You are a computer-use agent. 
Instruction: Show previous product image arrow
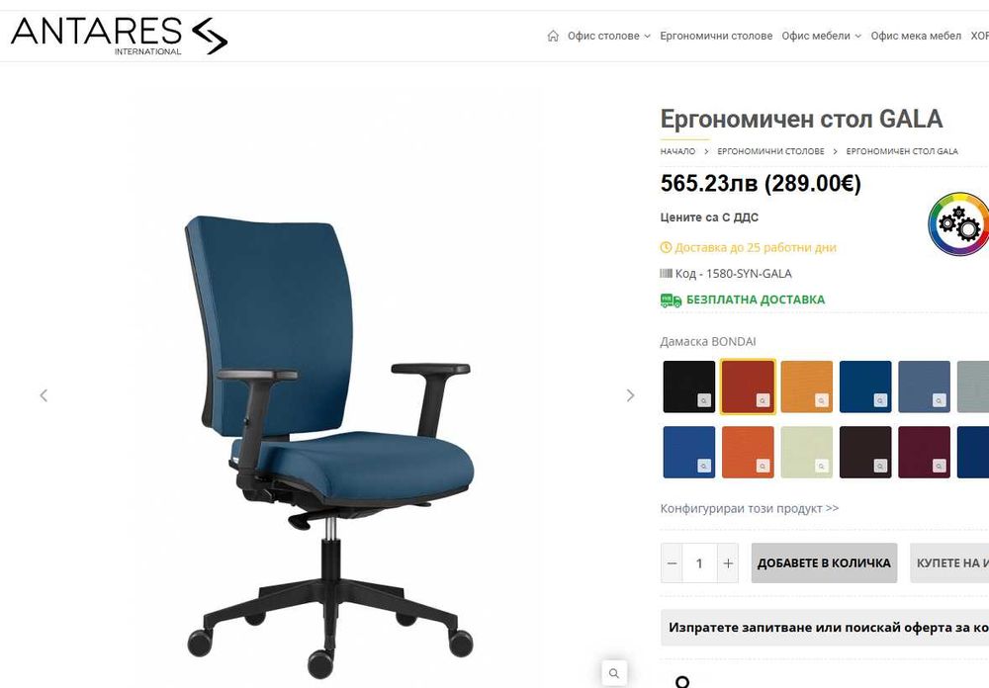click(x=44, y=395)
